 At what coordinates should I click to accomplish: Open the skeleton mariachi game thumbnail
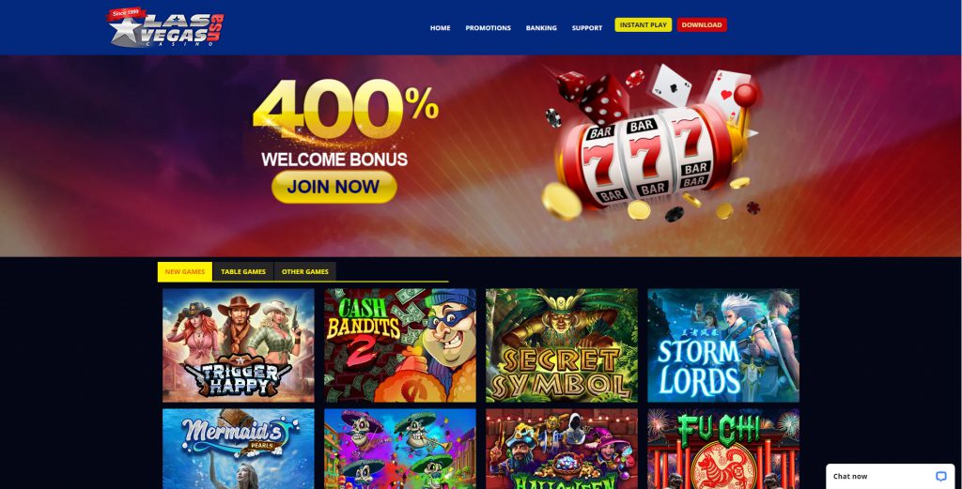click(x=400, y=449)
